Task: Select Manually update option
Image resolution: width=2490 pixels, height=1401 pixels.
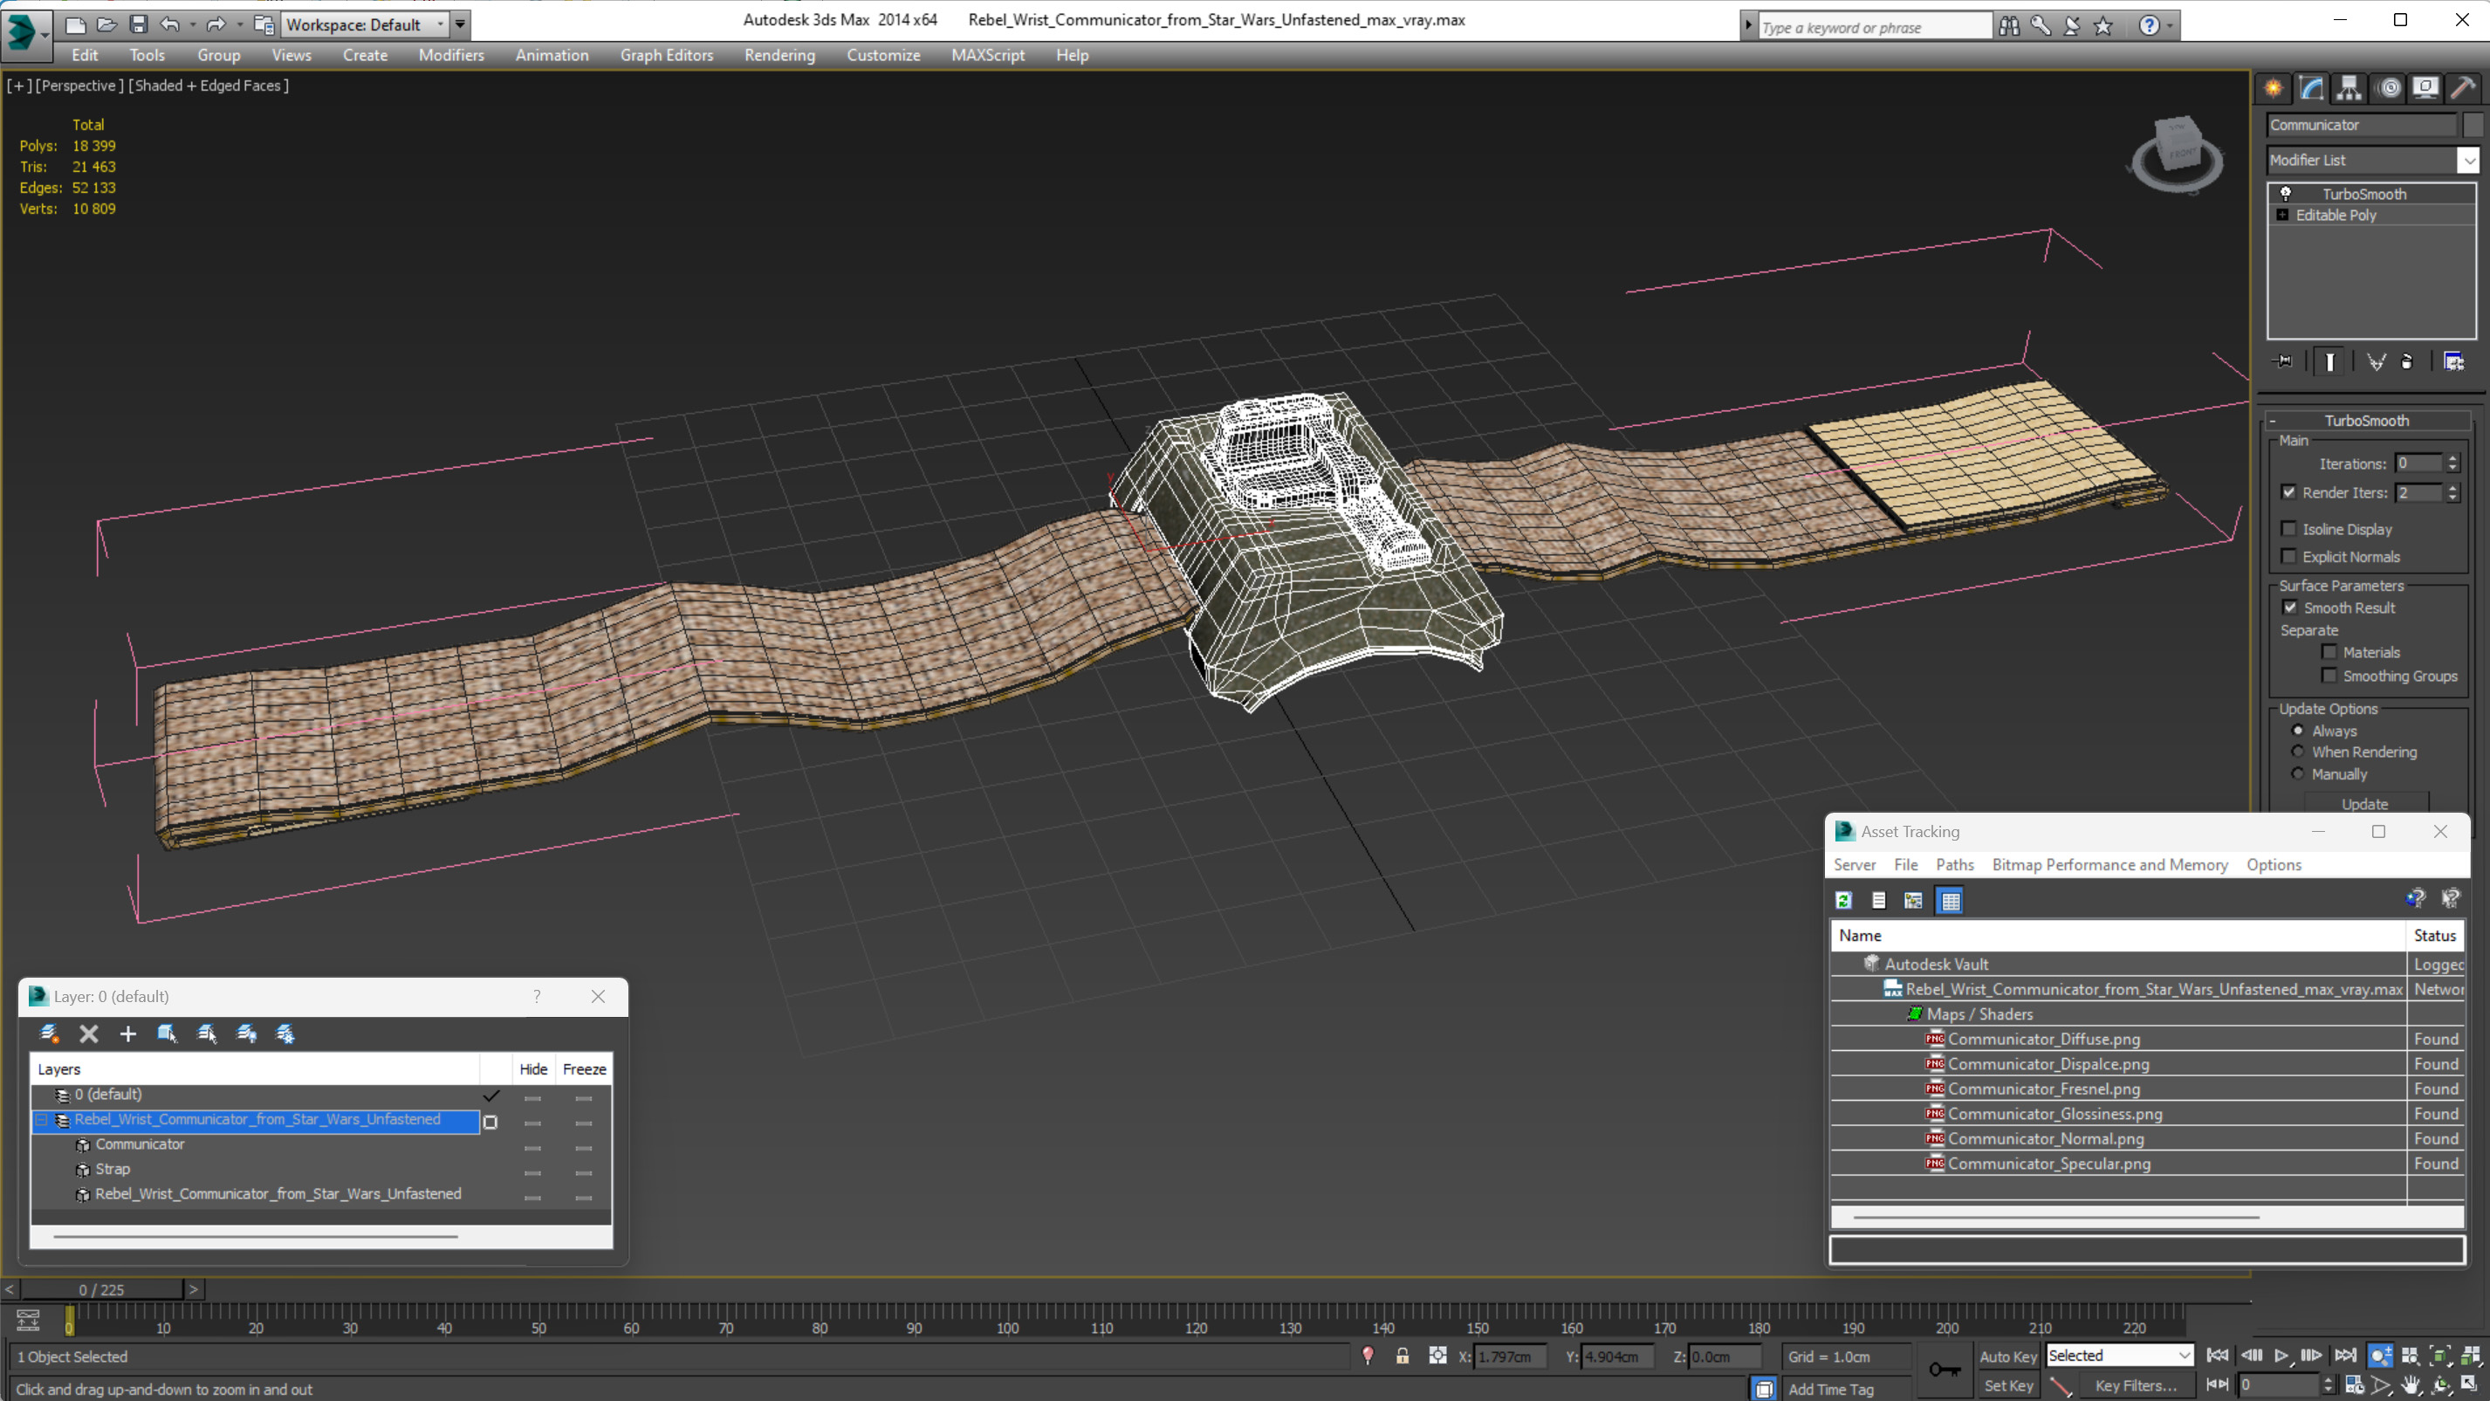Action: click(2298, 773)
